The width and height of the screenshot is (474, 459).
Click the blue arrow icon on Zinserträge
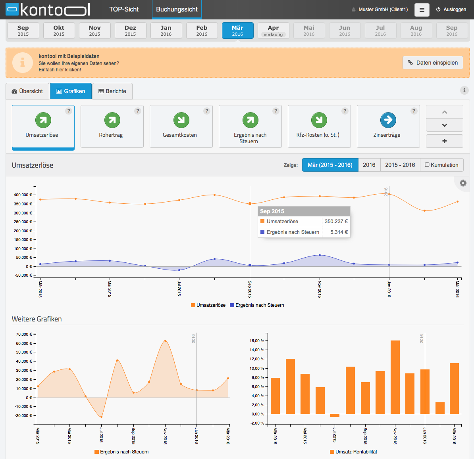(388, 120)
